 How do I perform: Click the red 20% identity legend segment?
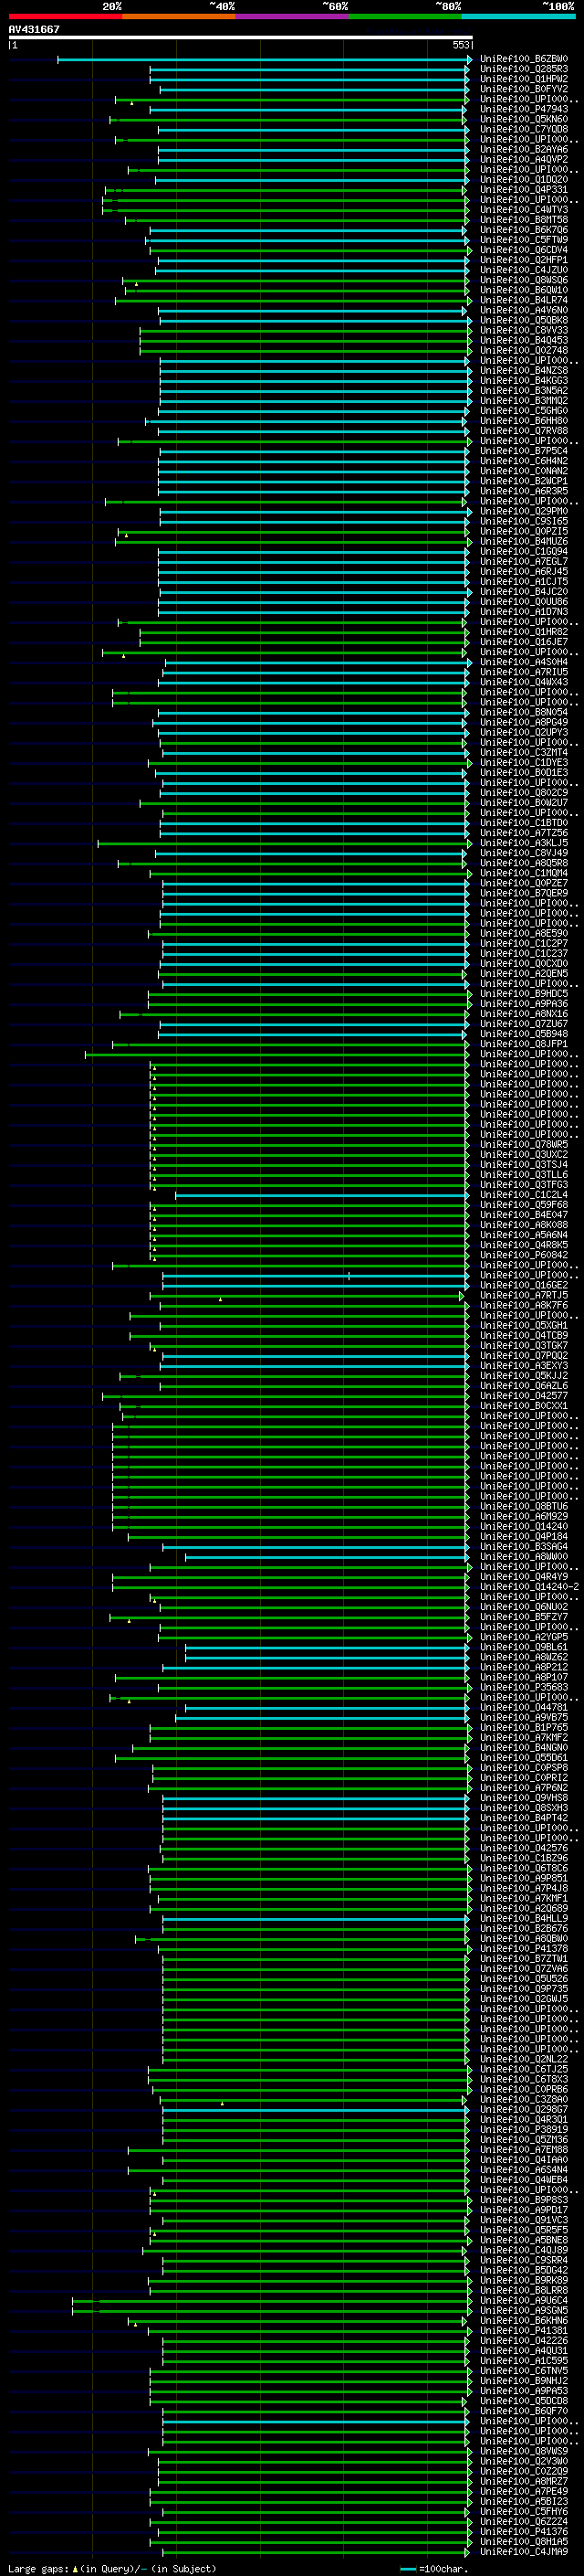point(65,16)
